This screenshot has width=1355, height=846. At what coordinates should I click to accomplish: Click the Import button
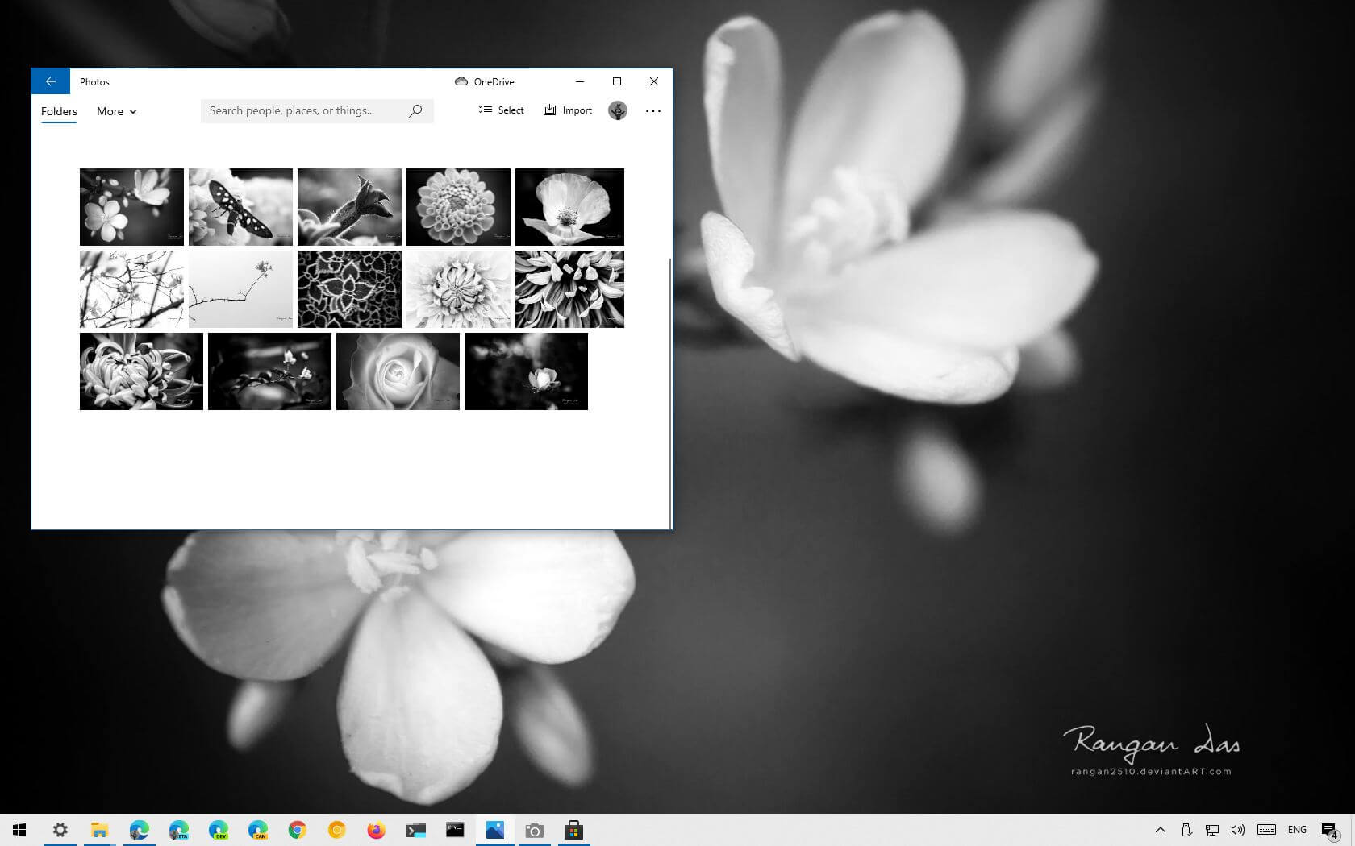click(x=568, y=110)
